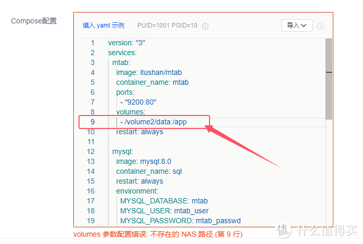Click the mtab: service line
Image resolution: width=363 pixels, height=244 pixels.
[x=121, y=63]
